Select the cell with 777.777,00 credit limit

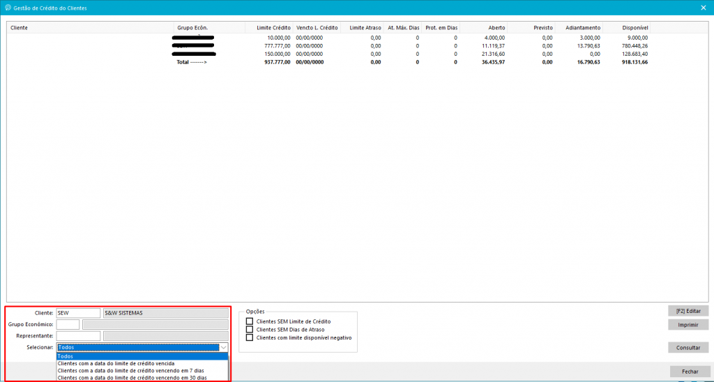point(278,46)
